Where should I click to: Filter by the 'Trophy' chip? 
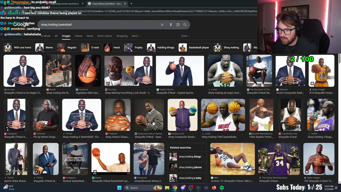tap(134, 47)
